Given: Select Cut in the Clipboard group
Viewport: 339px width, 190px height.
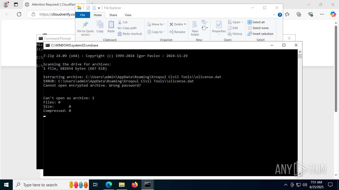Looking at the screenshot, I should point(123,22).
